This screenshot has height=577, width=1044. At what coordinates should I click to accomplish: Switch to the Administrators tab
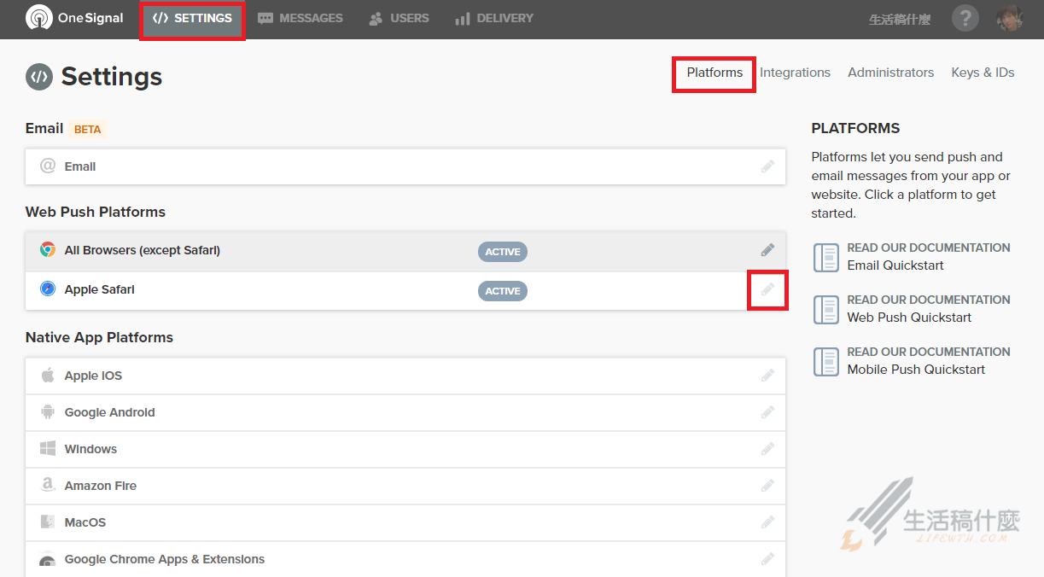pos(890,73)
